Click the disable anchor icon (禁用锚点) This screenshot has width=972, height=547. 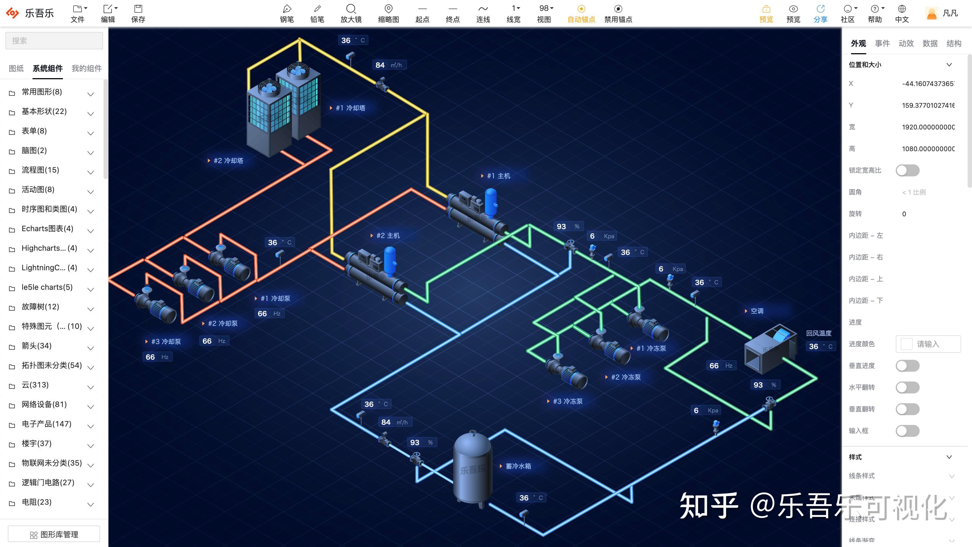(618, 12)
